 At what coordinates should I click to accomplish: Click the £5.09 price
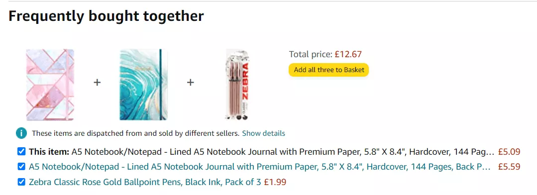[x=509, y=152]
